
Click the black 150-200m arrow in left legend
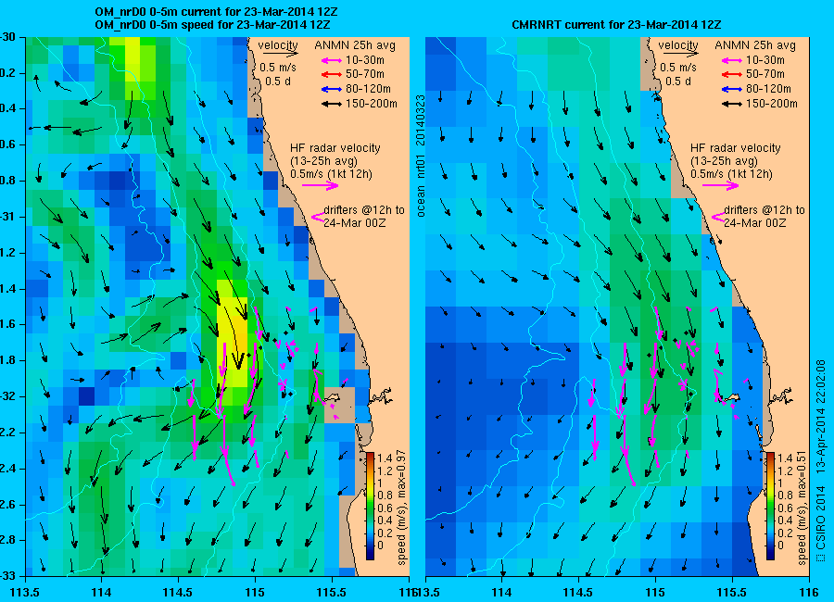click(332, 104)
